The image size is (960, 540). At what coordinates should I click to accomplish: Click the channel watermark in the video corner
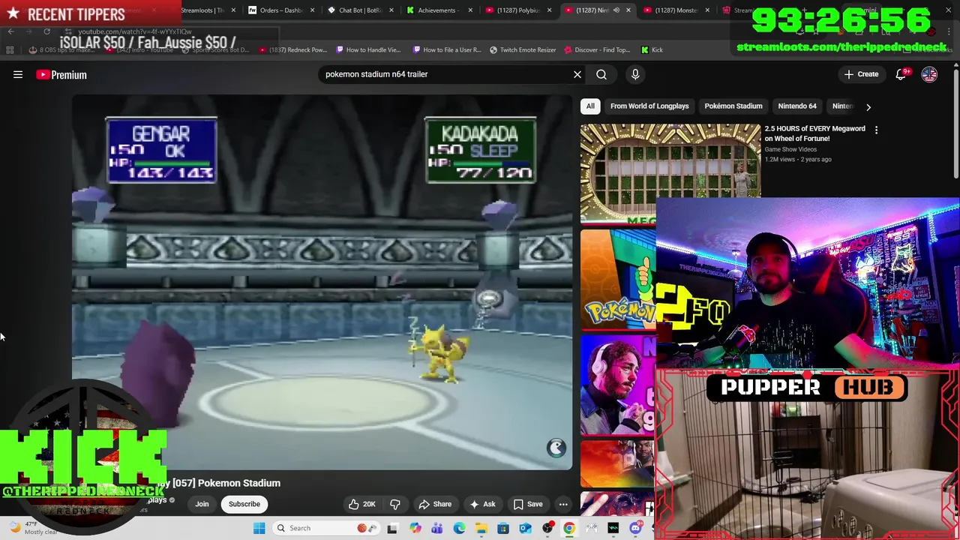click(x=556, y=448)
